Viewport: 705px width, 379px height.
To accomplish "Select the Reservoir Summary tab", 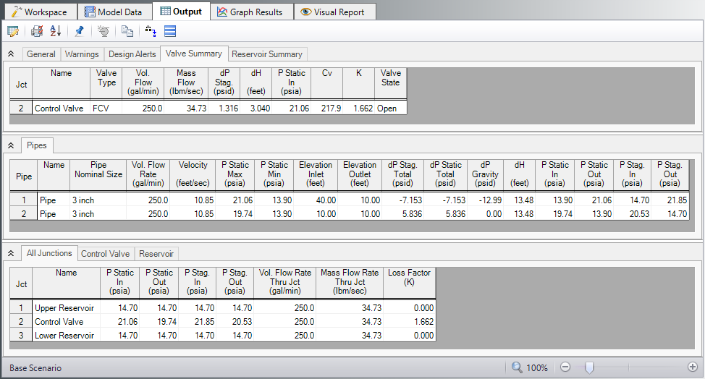I will (x=267, y=54).
